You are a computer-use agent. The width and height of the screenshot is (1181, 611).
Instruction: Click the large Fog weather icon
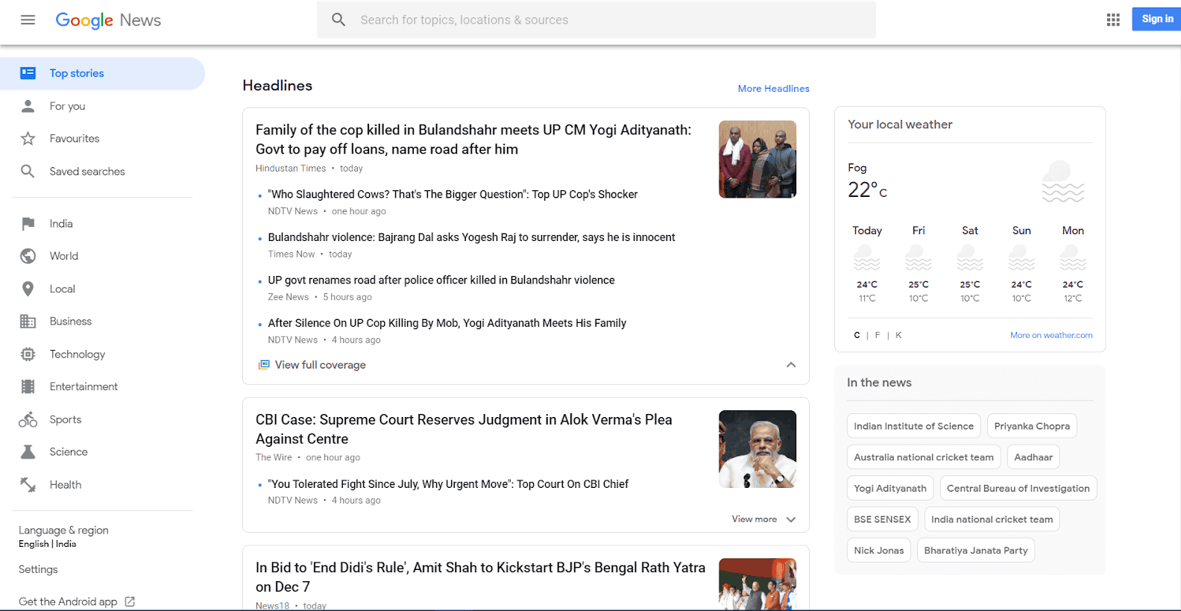pyautogui.click(x=1062, y=181)
